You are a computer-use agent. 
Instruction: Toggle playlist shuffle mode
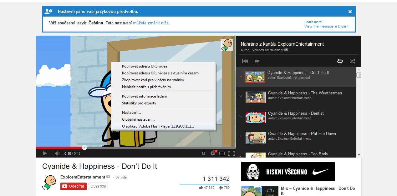coord(352,61)
